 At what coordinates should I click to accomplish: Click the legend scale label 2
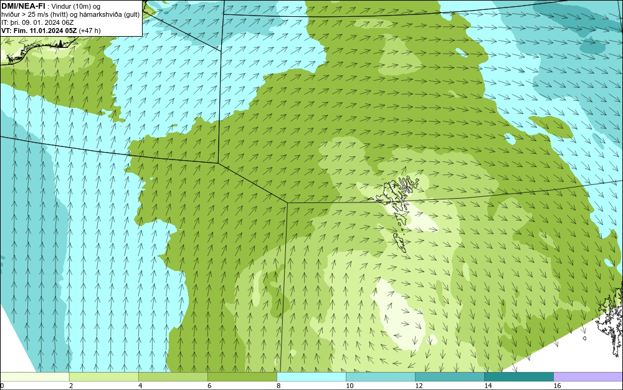pos(71,386)
